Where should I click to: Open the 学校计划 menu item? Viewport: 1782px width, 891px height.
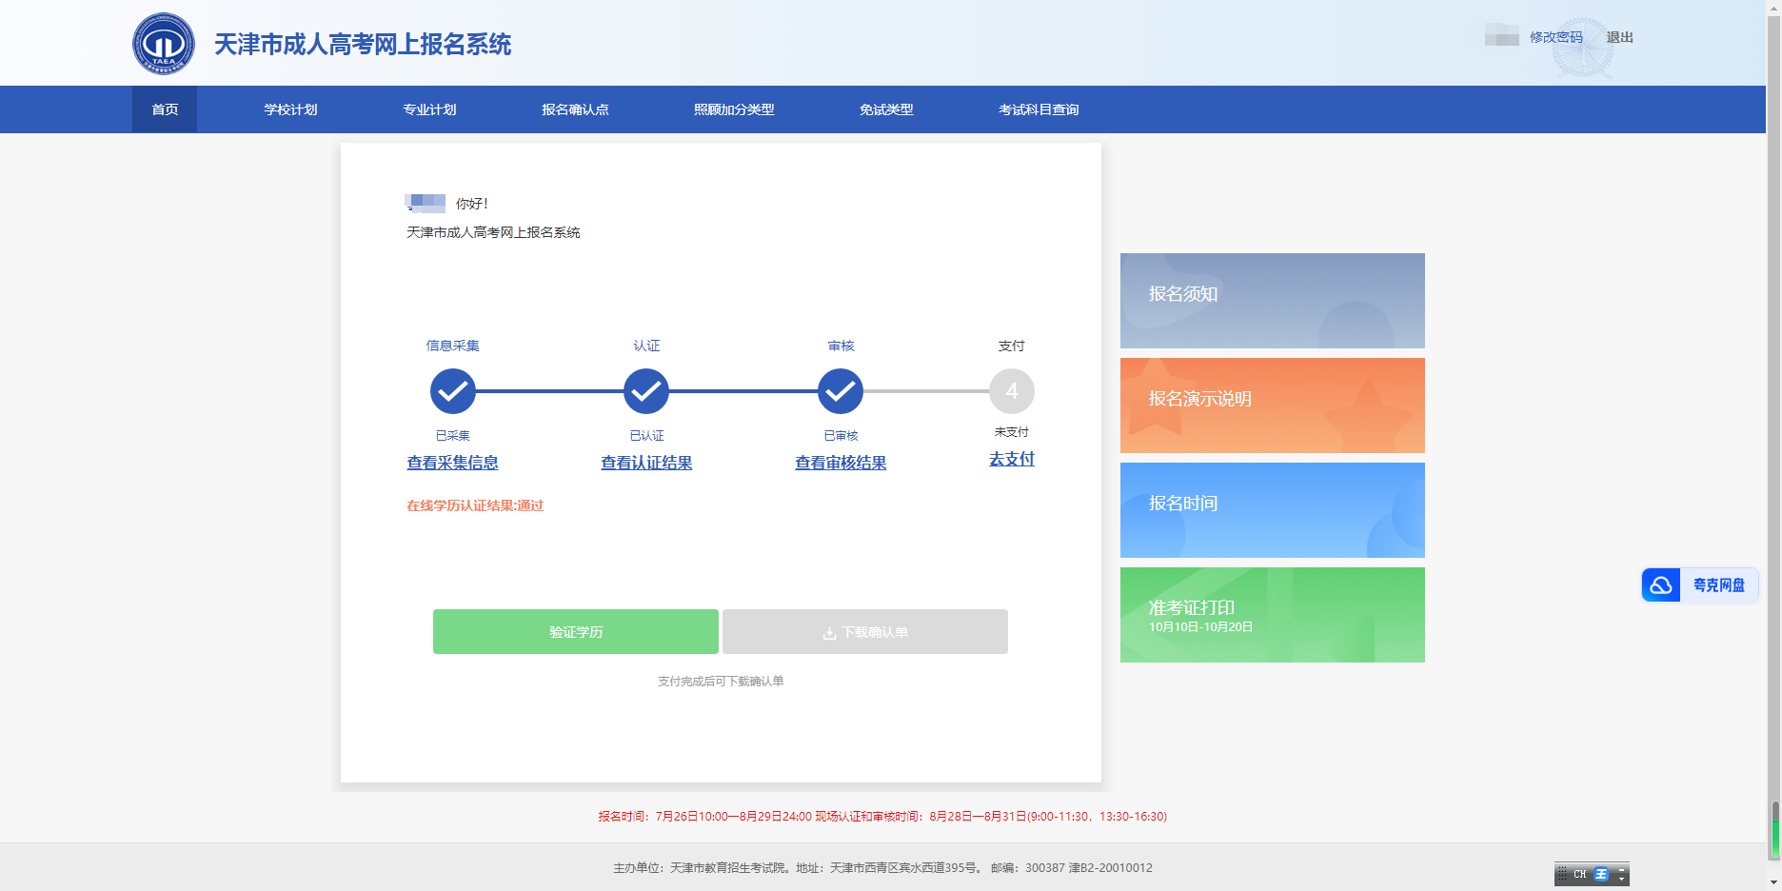[x=290, y=109]
